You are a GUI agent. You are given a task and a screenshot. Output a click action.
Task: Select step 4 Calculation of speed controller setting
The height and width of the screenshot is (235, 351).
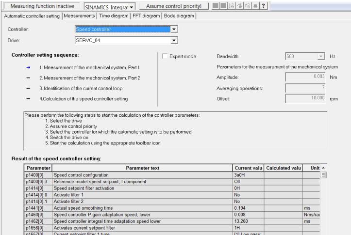pos(84,99)
